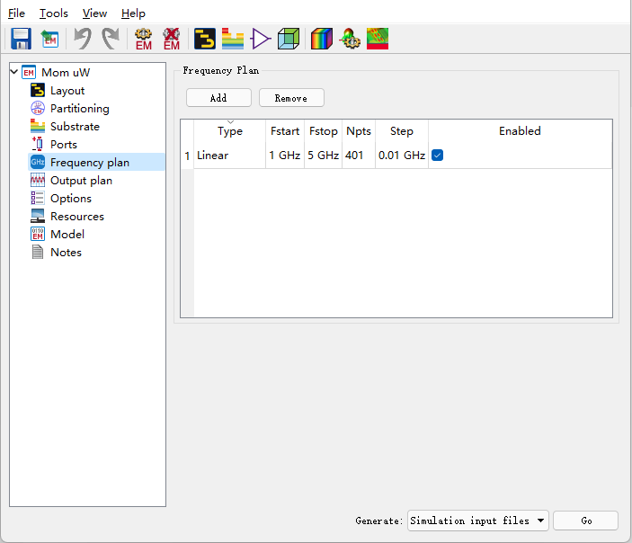This screenshot has height=543, width=632.
Task: Undo the last action
Action: pyautogui.click(x=83, y=39)
